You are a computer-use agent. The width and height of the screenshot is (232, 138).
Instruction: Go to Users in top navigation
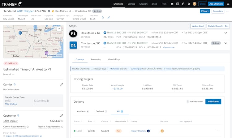tap(155, 4)
